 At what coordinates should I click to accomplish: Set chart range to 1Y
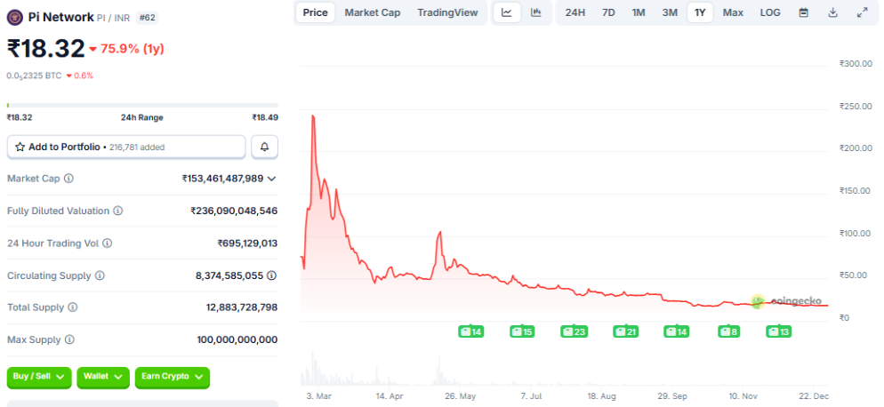(x=700, y=12)
